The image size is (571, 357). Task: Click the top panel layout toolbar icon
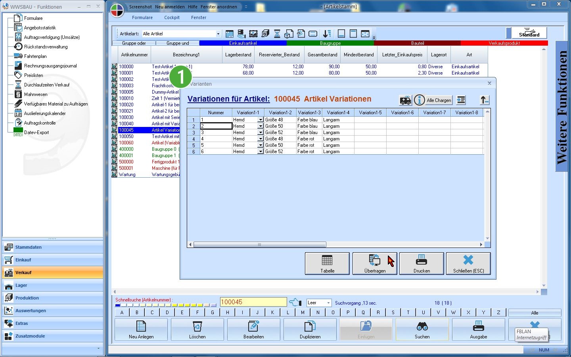[x=353, y=34]
